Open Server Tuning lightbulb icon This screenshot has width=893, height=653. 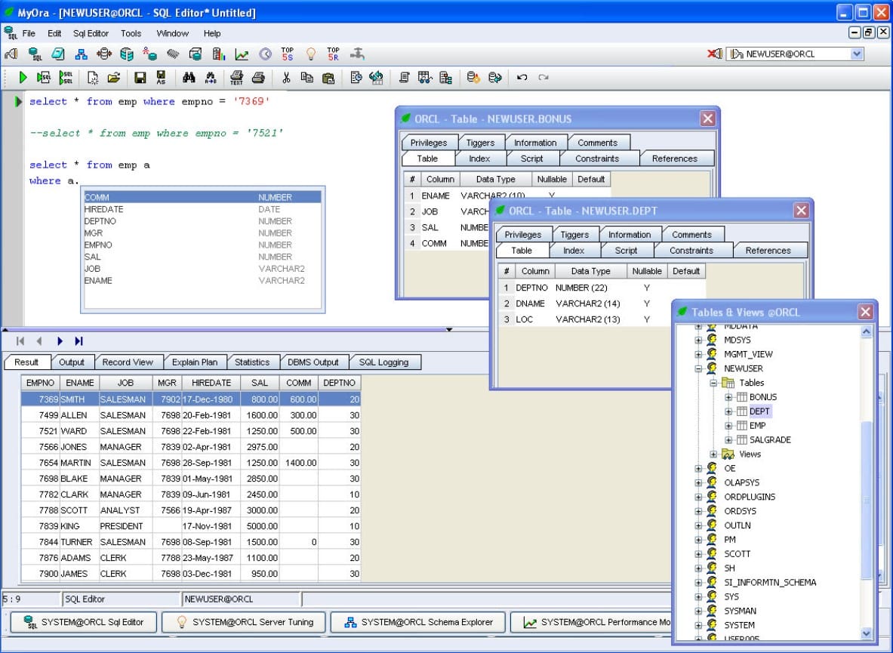pos(311,54)
